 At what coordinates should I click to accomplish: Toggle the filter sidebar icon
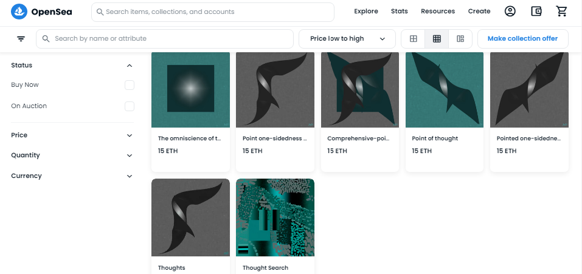click(21, 38)
